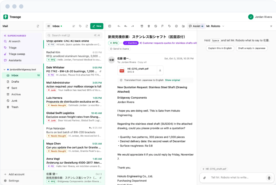Mark the open email as junk
Viewport: 276px width, 185px height.
tap(156, 26)
